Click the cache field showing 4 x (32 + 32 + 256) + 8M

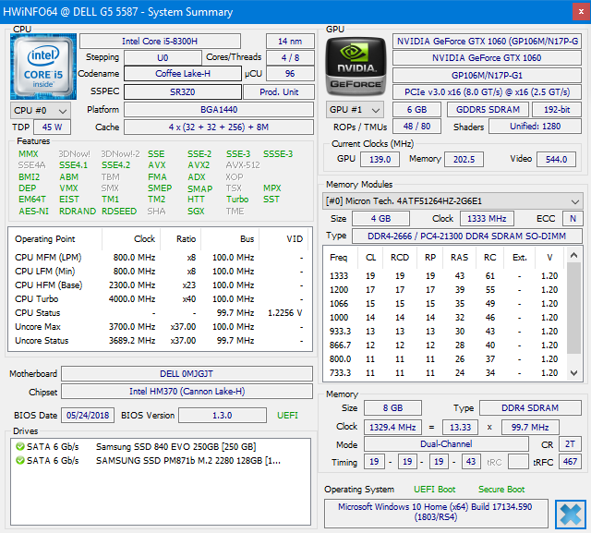[219, 127]
